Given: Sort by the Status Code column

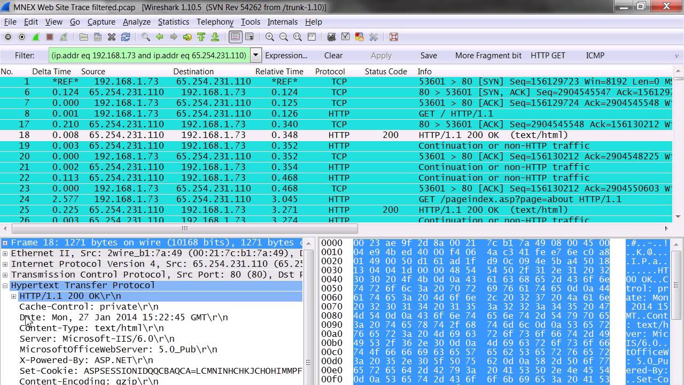Looking at the screenshot, I should coord(386,72).
